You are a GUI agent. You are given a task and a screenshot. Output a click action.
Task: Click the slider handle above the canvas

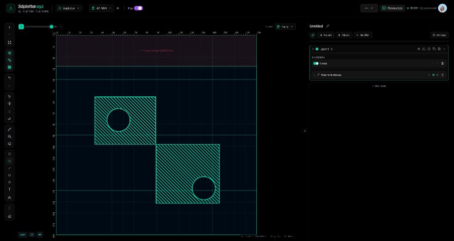(51, 27)
